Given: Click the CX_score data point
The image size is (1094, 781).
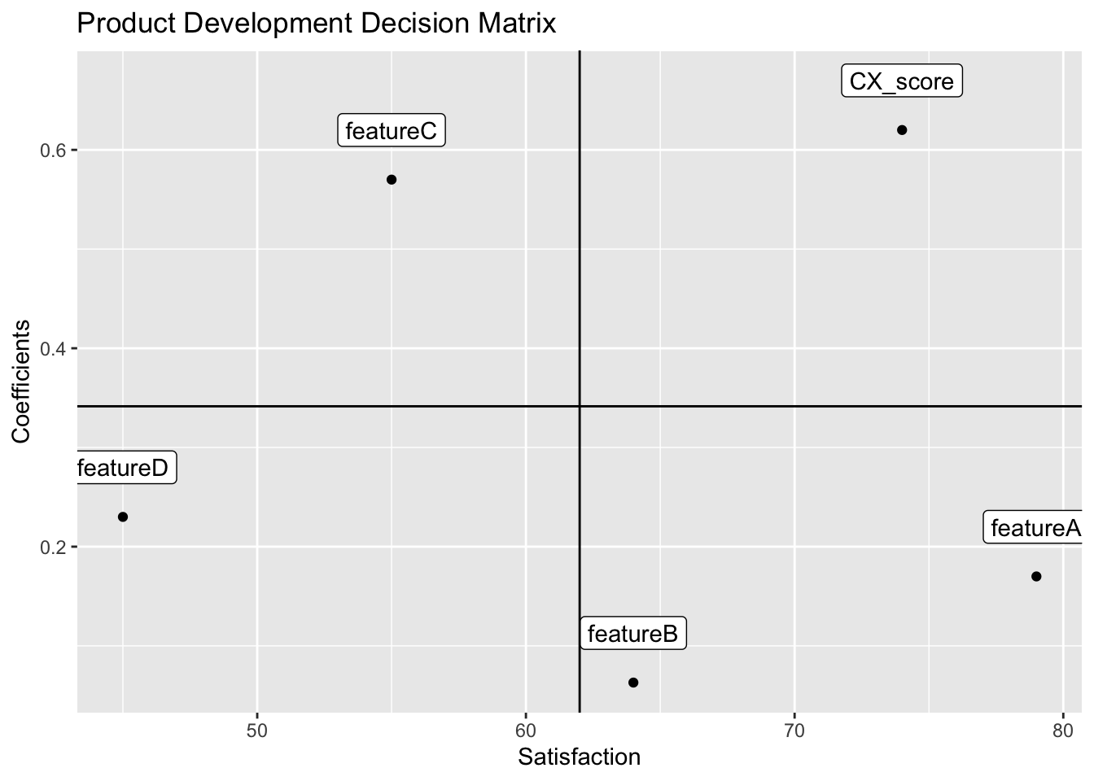Looking at the screenshot, I should pos(902,130).
